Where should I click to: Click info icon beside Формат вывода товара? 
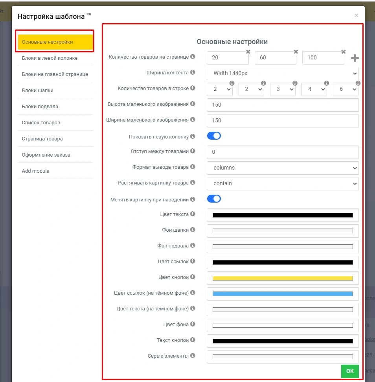(x=193, y=167)
